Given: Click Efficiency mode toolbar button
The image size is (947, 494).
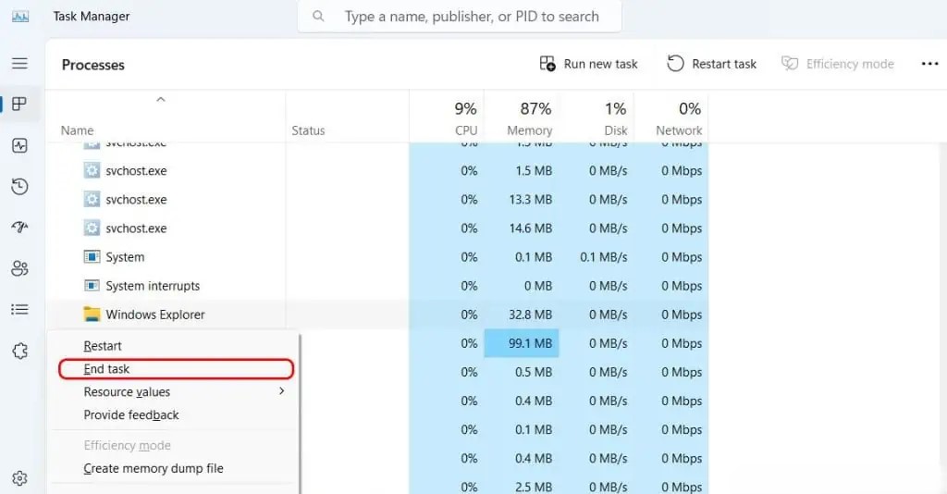Looking at the screenshot, I should 838,64.
